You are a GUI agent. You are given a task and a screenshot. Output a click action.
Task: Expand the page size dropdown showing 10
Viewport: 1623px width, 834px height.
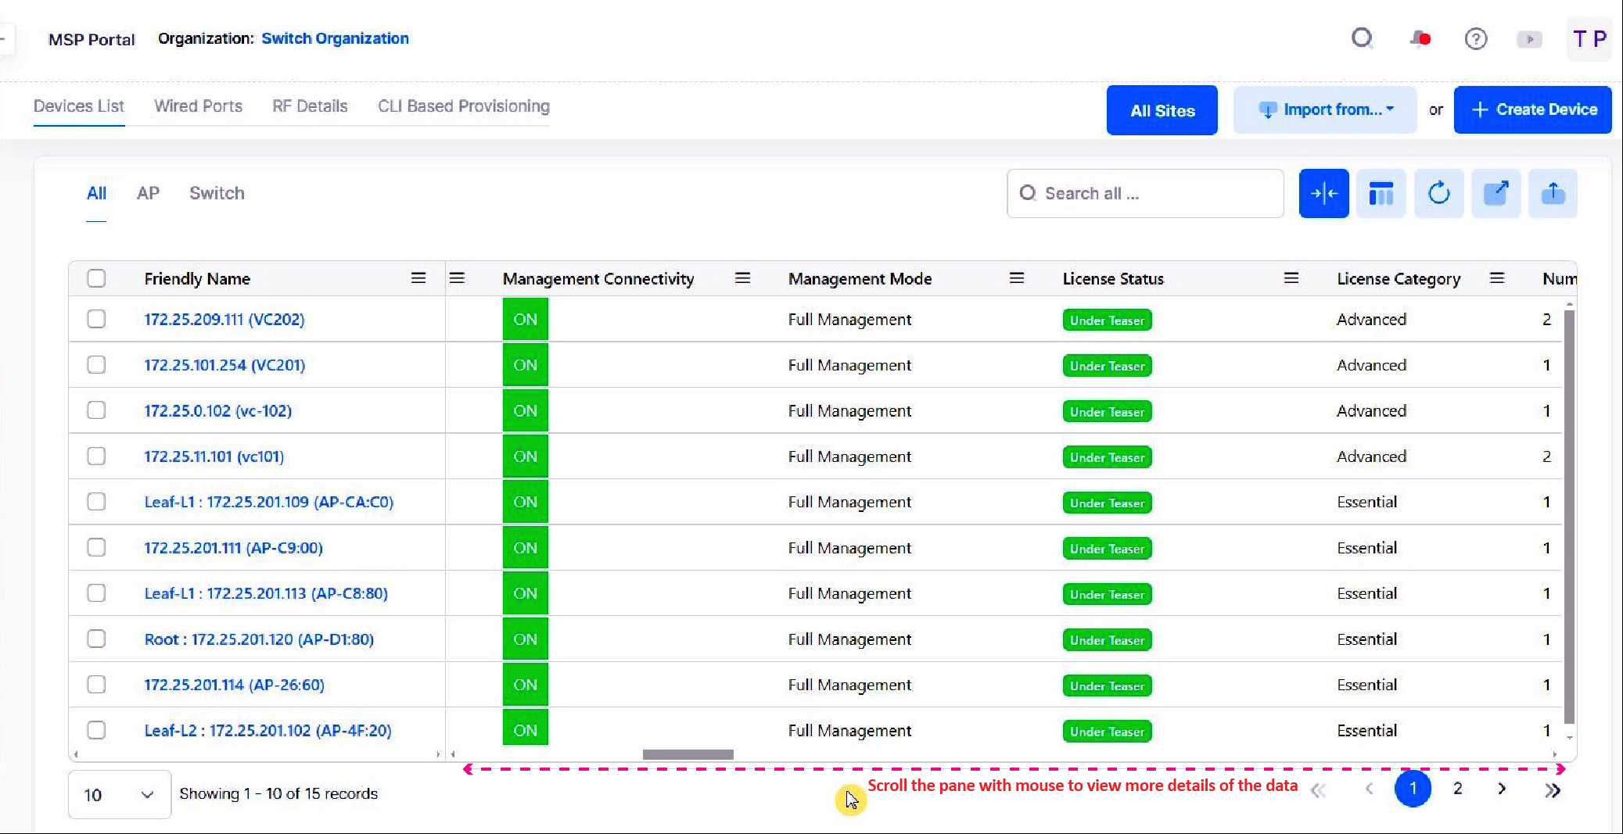coord(119,794)
